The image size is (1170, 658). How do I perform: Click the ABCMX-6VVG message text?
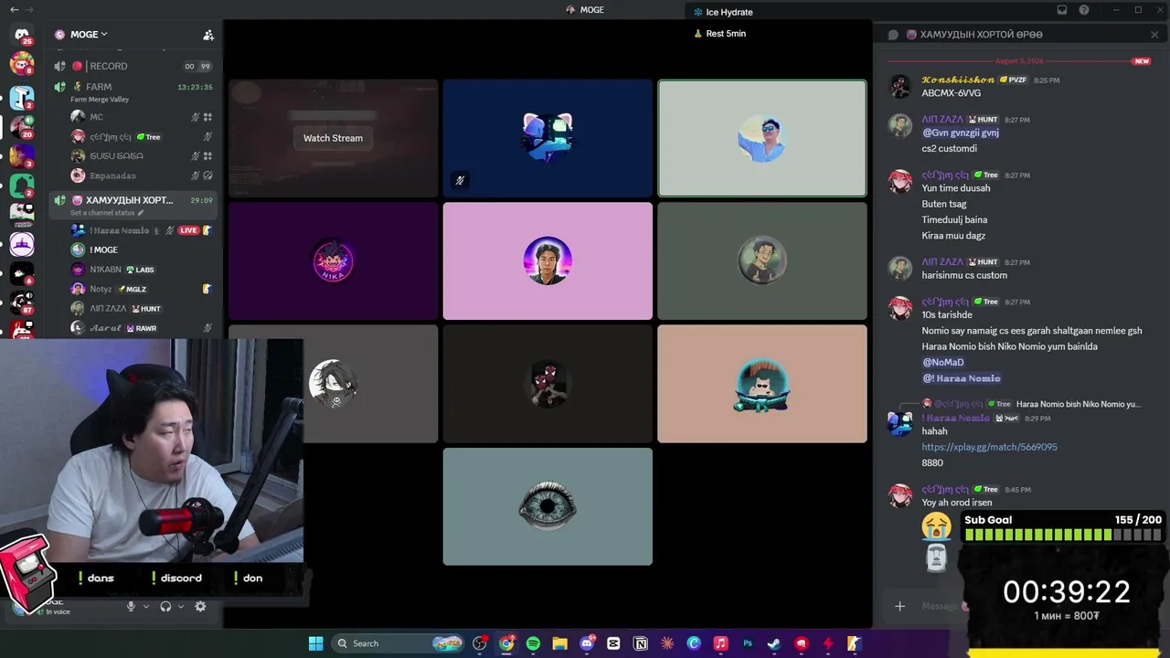(951, 93)
